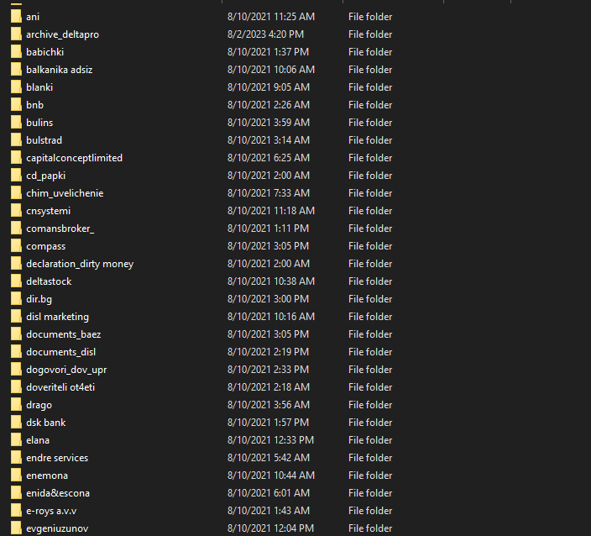Click the enemona folder name
Image resolution: width=591 pixels, height=536 pixels.
coord(47,476)
